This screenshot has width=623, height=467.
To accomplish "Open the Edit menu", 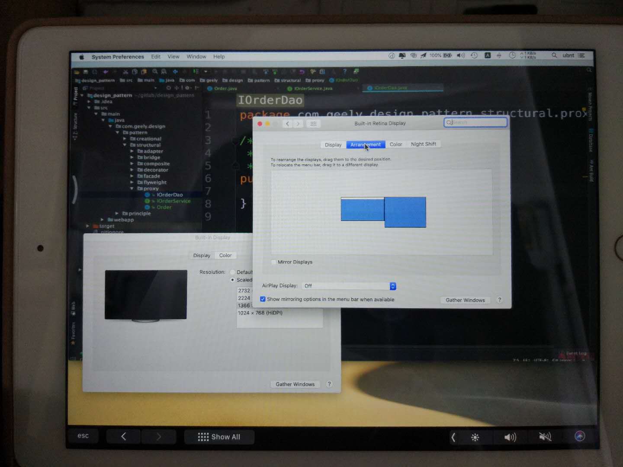I will coord(156,57).
